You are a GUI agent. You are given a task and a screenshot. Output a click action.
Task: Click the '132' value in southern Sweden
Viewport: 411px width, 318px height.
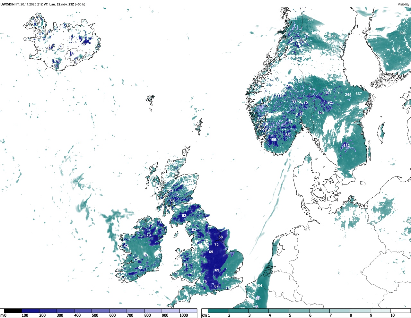tap(347, 146)
